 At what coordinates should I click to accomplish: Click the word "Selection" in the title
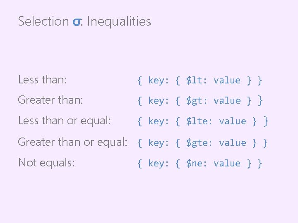click(x=43, y=21)
